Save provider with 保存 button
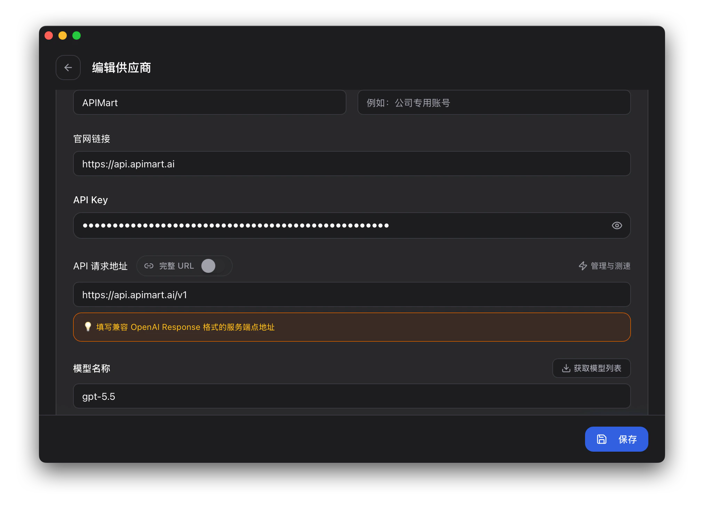This screenshot has height=515, width=704. [x=616, y=439]
